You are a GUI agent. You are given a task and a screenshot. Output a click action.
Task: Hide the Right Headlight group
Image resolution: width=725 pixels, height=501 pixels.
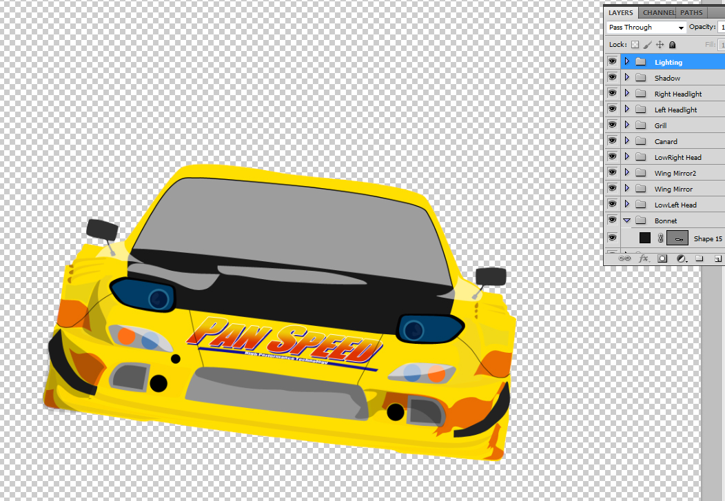(x=612, y=93)
